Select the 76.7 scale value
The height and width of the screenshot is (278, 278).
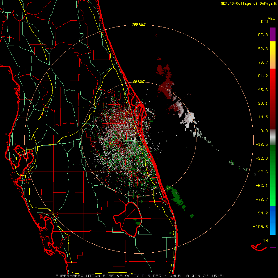[263, 62]
